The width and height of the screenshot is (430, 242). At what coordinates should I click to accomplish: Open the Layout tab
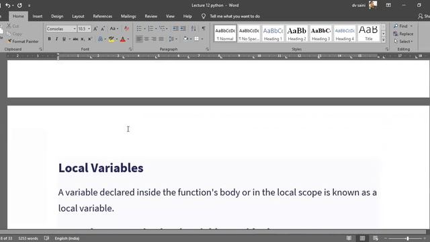[x=78, y=16]
